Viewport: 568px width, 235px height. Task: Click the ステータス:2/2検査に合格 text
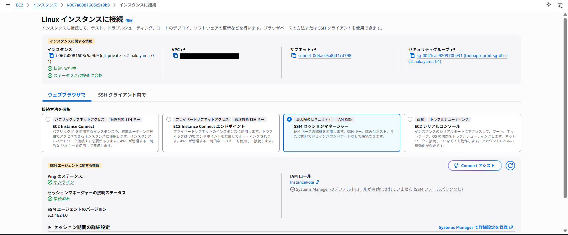[78, 76]
